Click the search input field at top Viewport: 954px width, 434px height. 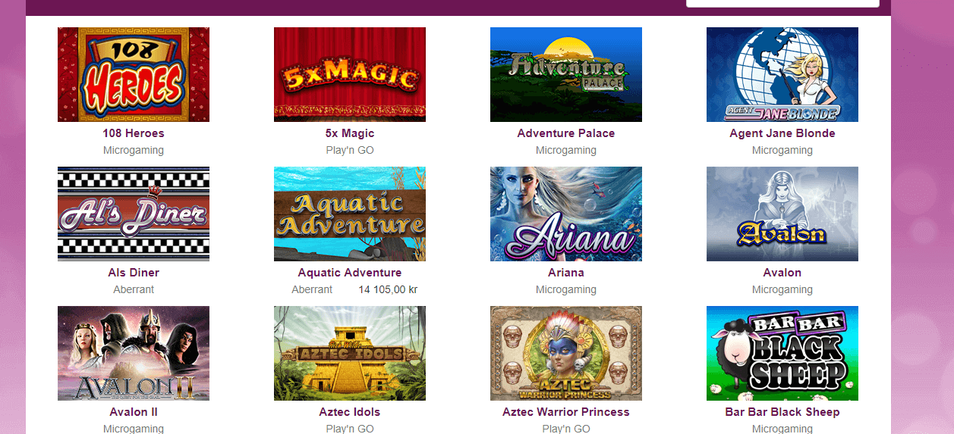pos(782,3)
